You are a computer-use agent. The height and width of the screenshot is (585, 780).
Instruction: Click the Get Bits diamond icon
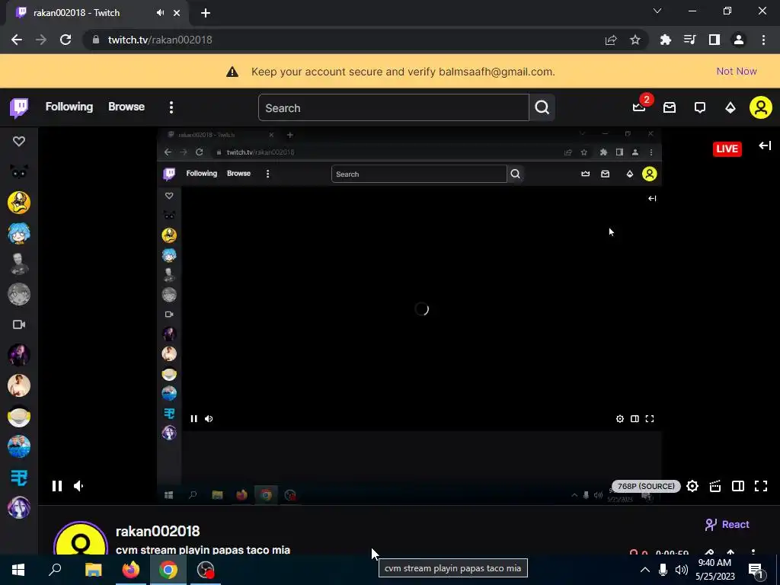(730, 107)
